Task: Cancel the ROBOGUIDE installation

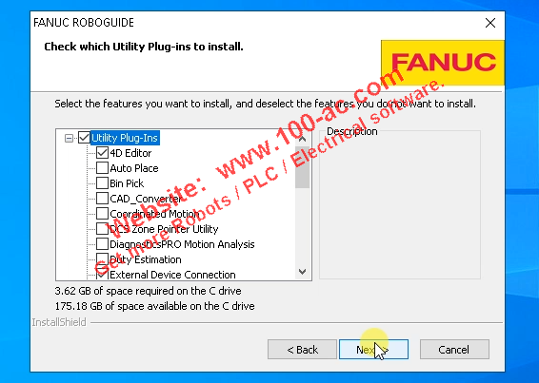Action: click(454, 350)
